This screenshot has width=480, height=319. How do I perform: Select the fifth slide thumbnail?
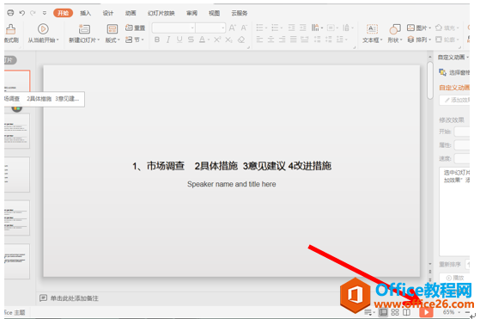pyautogui.click(x=17, y=261)
